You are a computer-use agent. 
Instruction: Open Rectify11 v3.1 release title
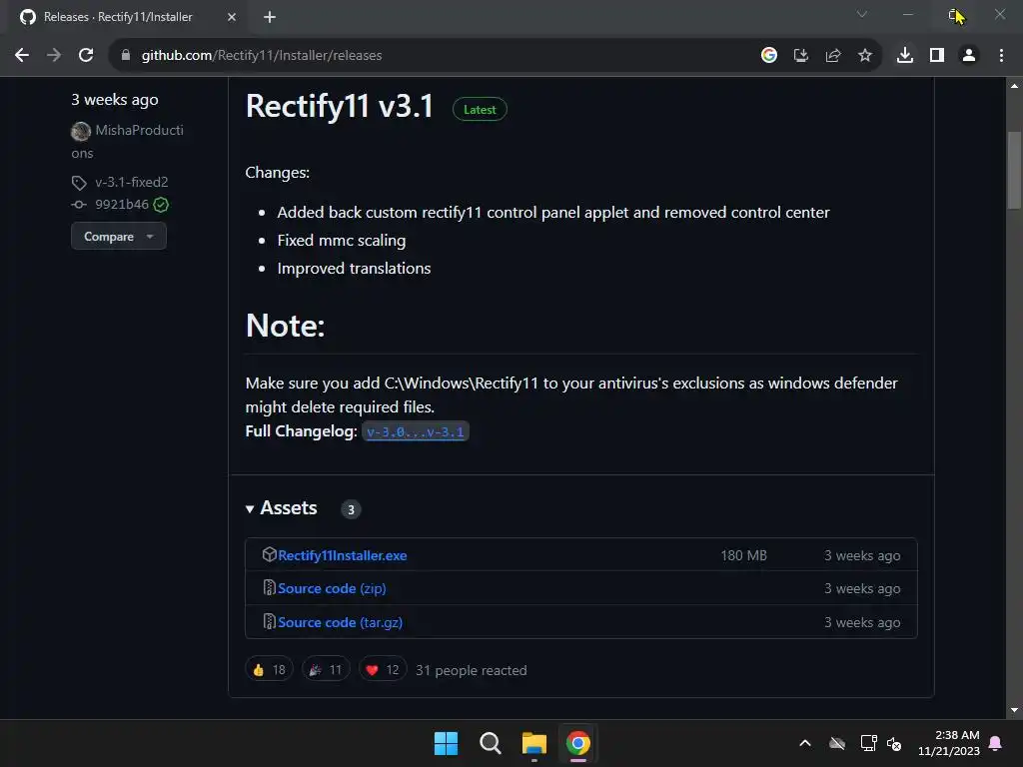coord(340,106)
